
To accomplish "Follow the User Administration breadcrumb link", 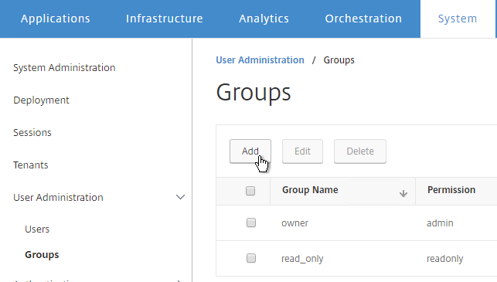I will point(260,60).
